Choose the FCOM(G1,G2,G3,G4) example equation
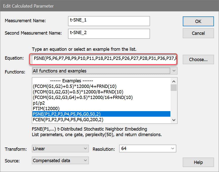Image resolution: width=219 pixels, height=172 pixels. pos(101,97)
